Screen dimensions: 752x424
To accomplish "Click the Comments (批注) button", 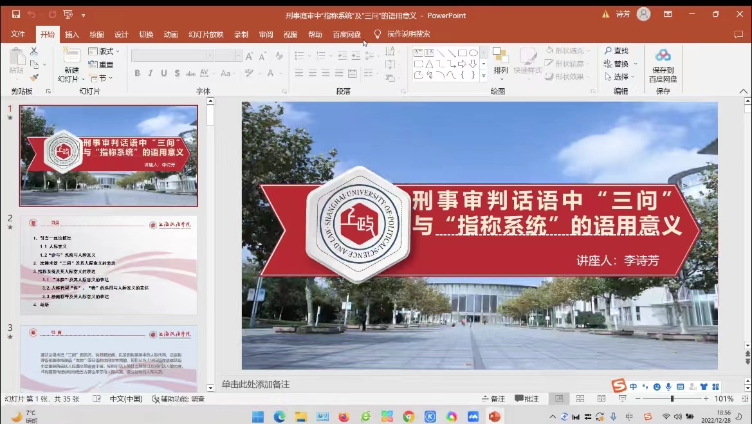I will [526, 399].
